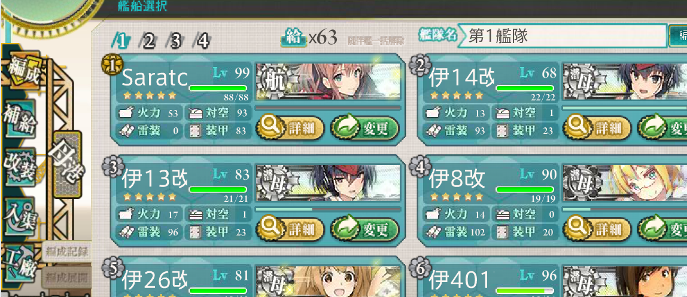Switch to fleet tab 4
The width and height of the screenshot is (687, 297).
[202, 42]
